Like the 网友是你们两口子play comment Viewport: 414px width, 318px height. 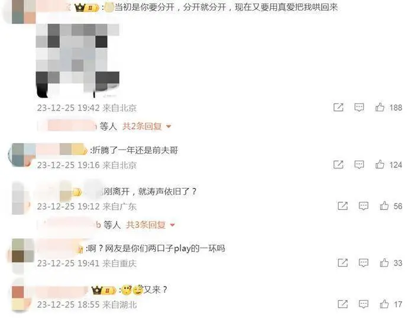click(x=384, y=262)
